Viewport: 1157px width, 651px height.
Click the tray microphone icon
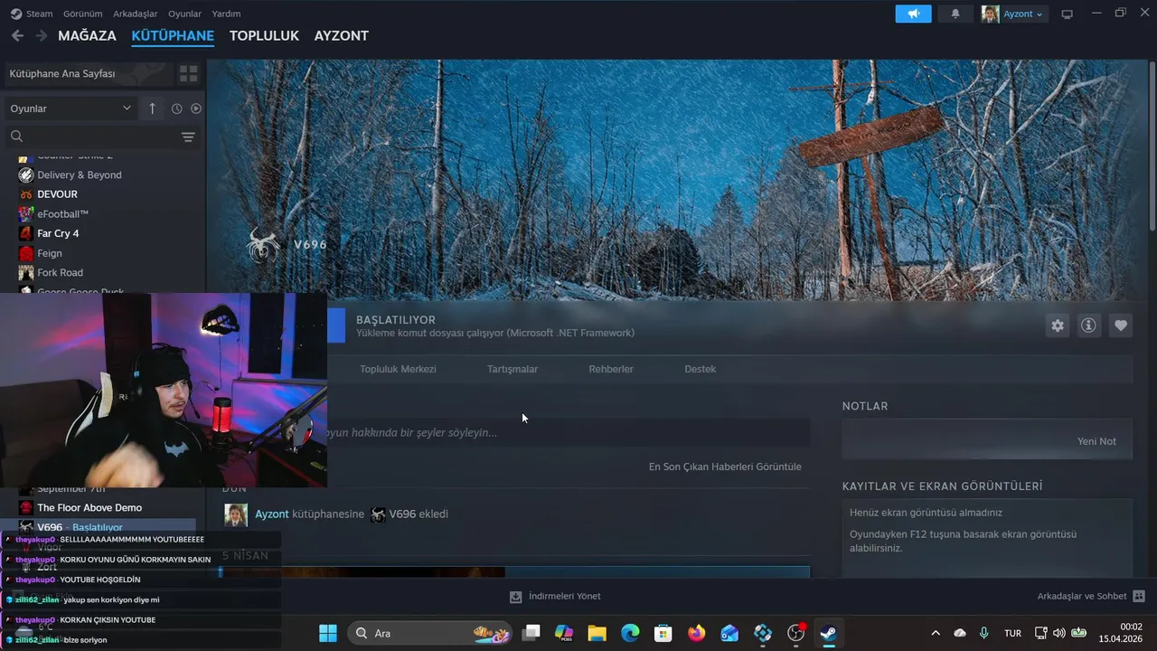point(984,633)
